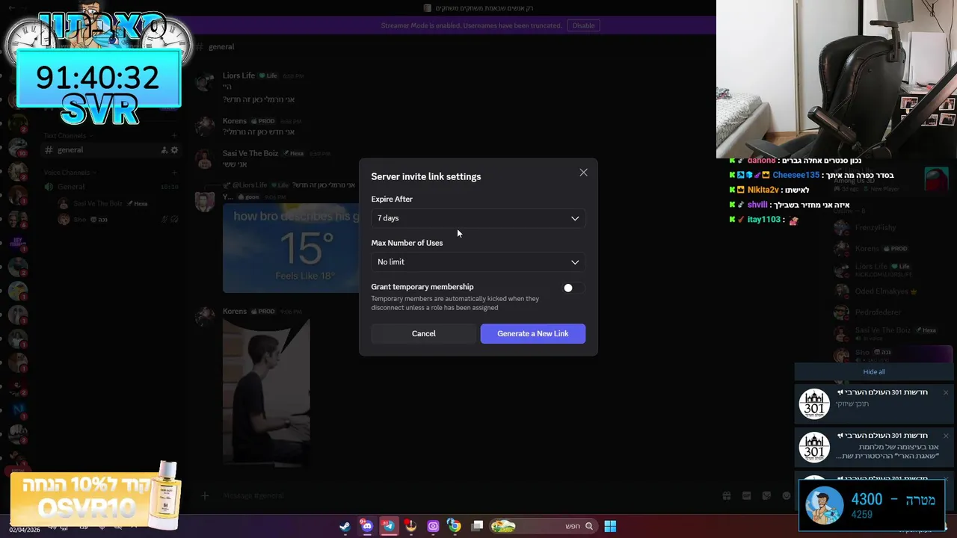Image resolution: width=957 pixels, height=538 pixels.
Task: Click the gift icon in message bar
Action: 726,495
